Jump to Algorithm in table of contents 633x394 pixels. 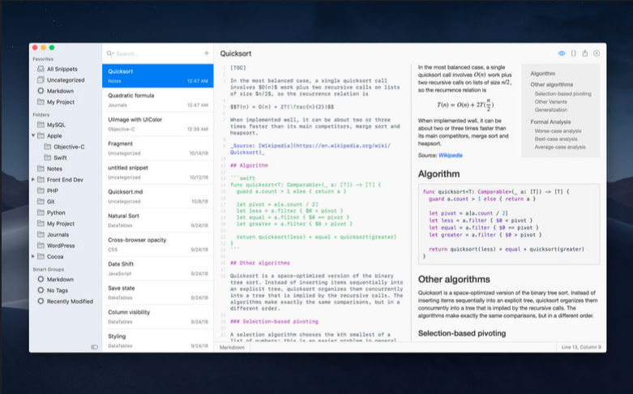pos(542,74)
